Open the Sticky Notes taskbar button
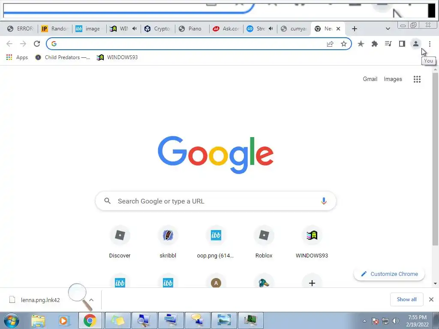The height and width of the screenshot is (329, 439). [x=118, y=321]
